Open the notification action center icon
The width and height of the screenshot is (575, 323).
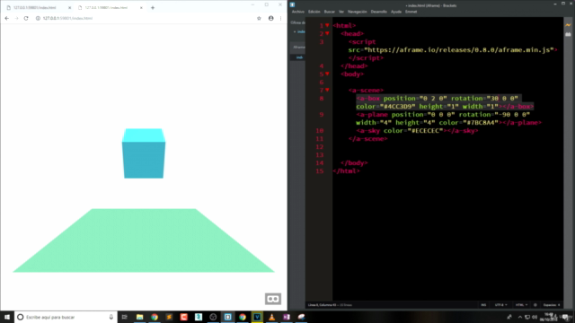coord(565,317)
